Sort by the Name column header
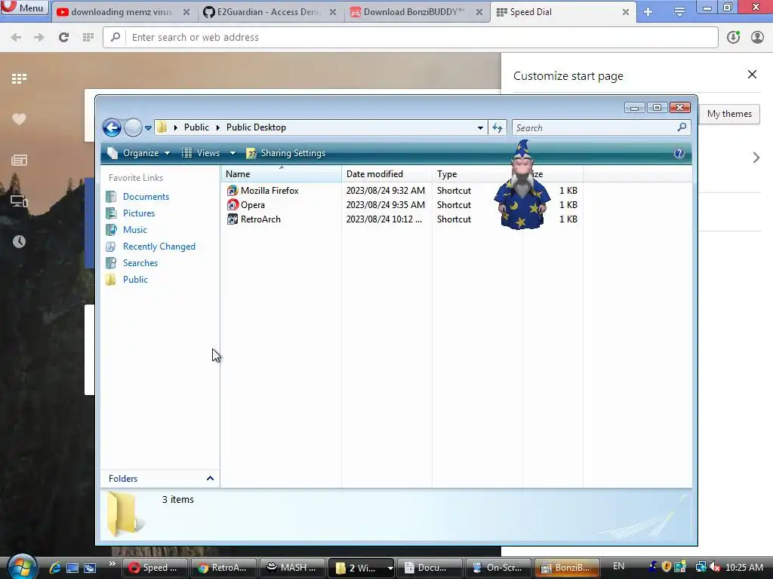This screenshot has height=579, width=773. (281, 174)
